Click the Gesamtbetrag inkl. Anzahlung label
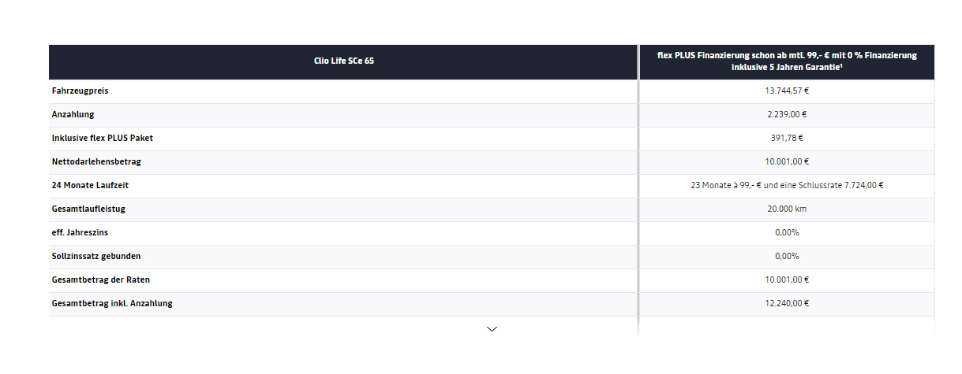The height and width of the screenshot is (374, 962). 112,304
